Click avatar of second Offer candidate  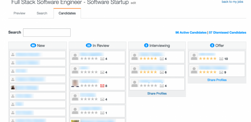point(194,70)
